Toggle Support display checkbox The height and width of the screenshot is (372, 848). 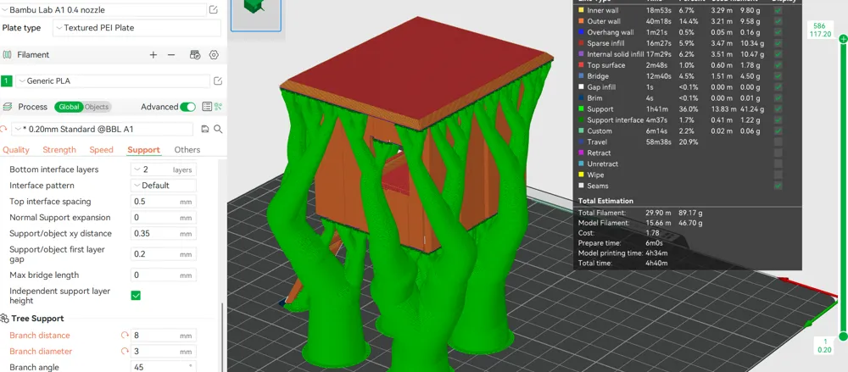pos(778,108)
